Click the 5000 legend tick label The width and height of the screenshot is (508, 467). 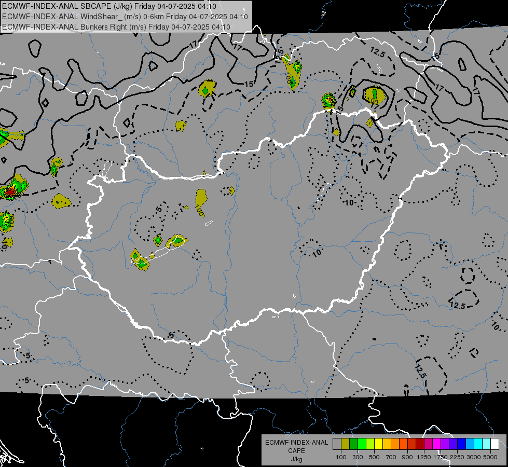coord(490,457)
